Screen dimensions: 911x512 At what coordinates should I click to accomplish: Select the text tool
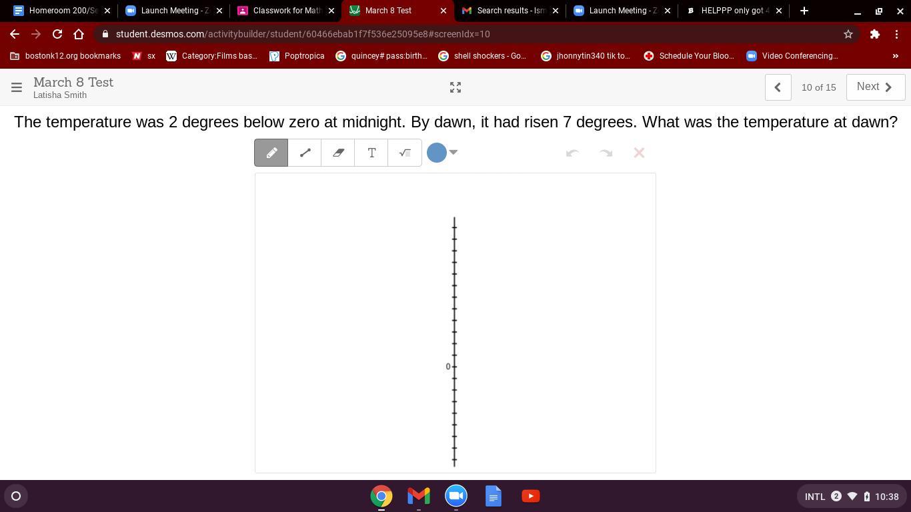[x=371, y=153]
